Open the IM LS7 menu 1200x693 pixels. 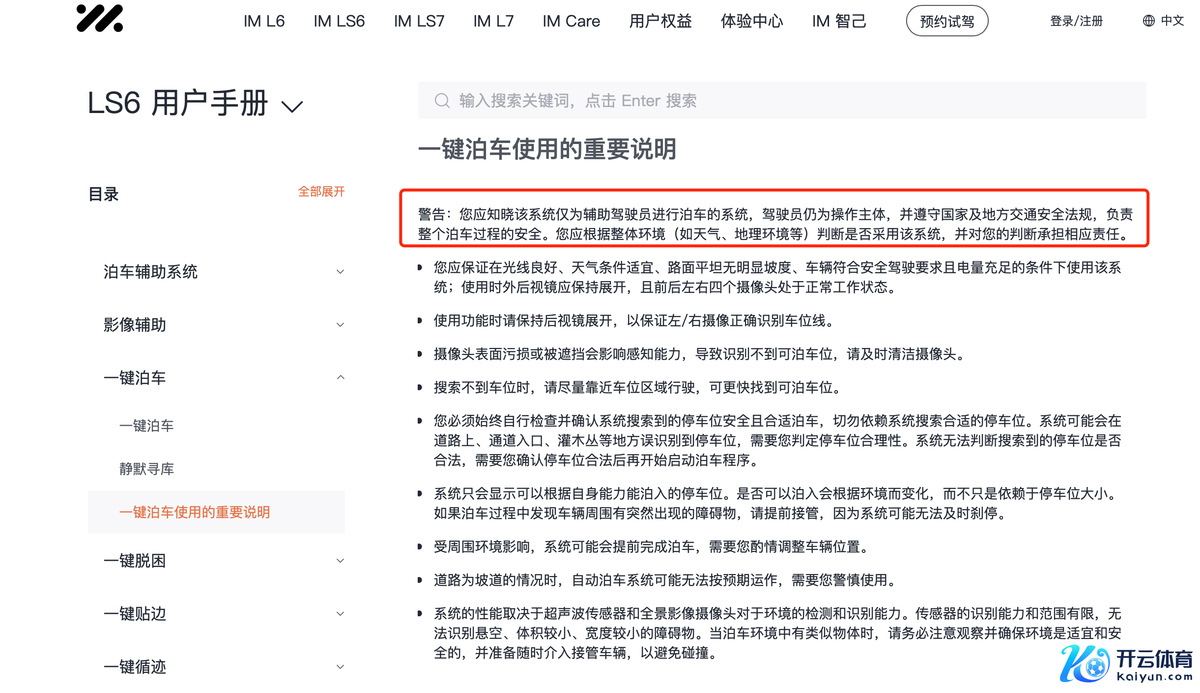(x=419, y=21)
